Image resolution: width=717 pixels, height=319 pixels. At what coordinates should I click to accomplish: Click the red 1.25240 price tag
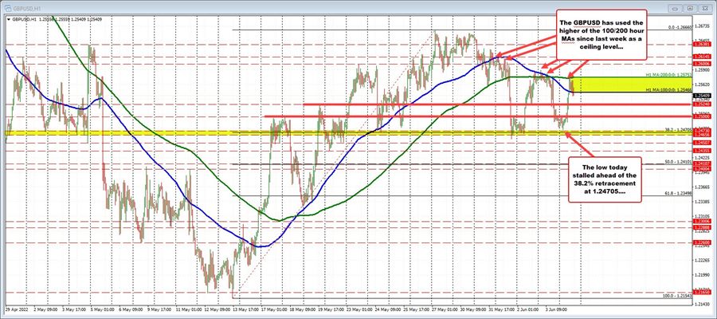coord(702,104)
